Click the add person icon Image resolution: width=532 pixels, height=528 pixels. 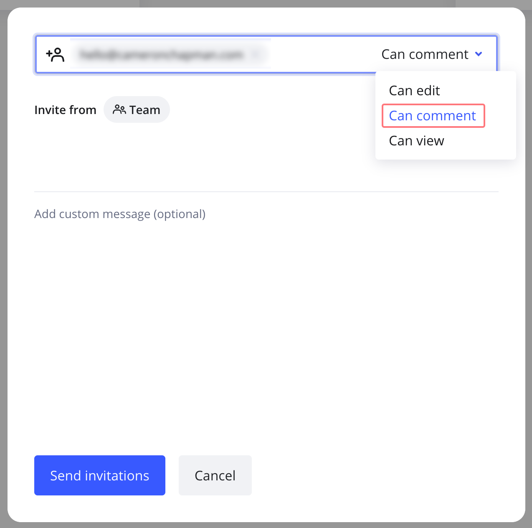55,55
